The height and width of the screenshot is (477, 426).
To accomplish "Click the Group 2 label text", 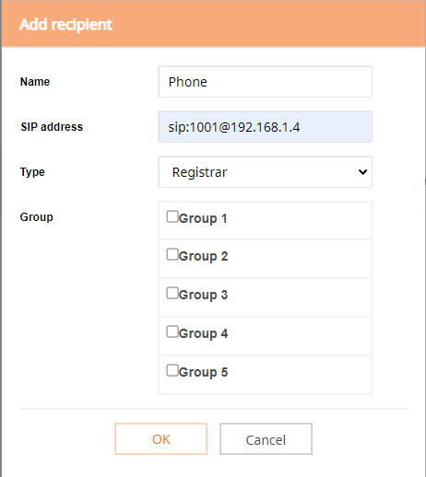I will [203, 257].
